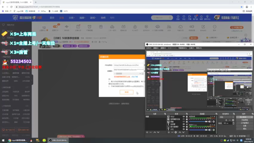
Task: Adjust the desktop audio volume slider
Action: click(198, 121)
